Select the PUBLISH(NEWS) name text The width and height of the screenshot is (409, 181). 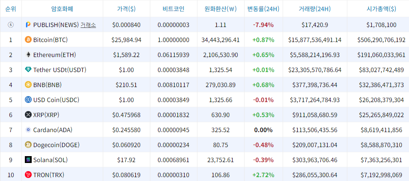click(x=56, y=25)
